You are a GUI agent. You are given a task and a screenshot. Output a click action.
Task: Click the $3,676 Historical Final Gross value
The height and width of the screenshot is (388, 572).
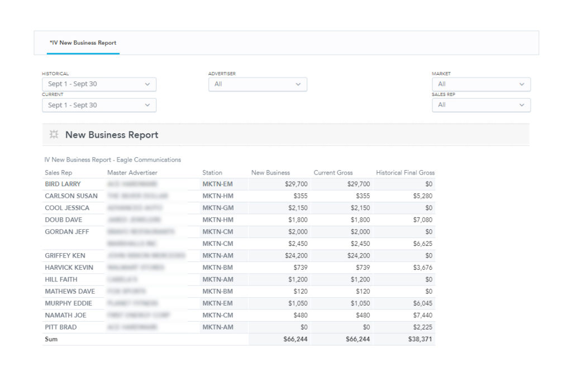422,268
